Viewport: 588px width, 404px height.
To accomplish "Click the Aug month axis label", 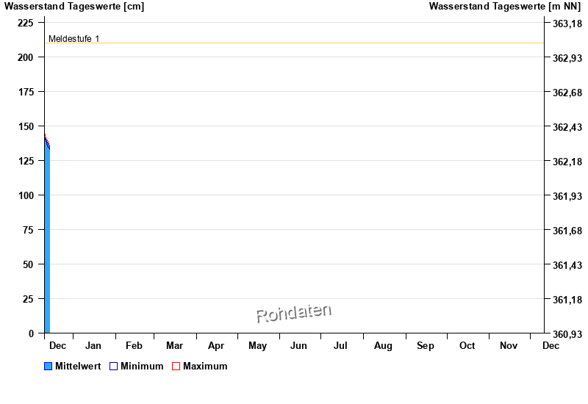I will click(x=383, y=346).
